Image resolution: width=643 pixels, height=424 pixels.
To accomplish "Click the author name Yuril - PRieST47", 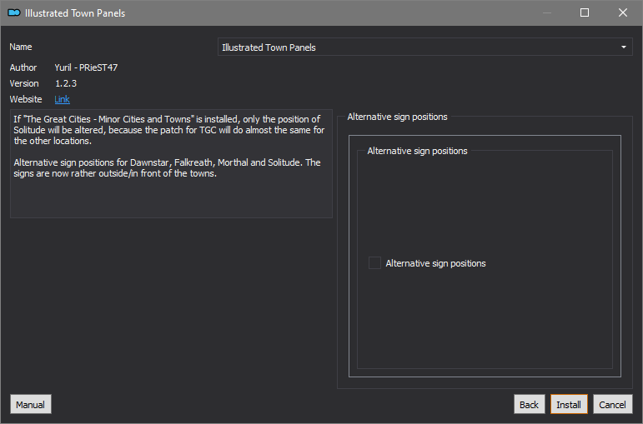I will click(x=86, y=67).
